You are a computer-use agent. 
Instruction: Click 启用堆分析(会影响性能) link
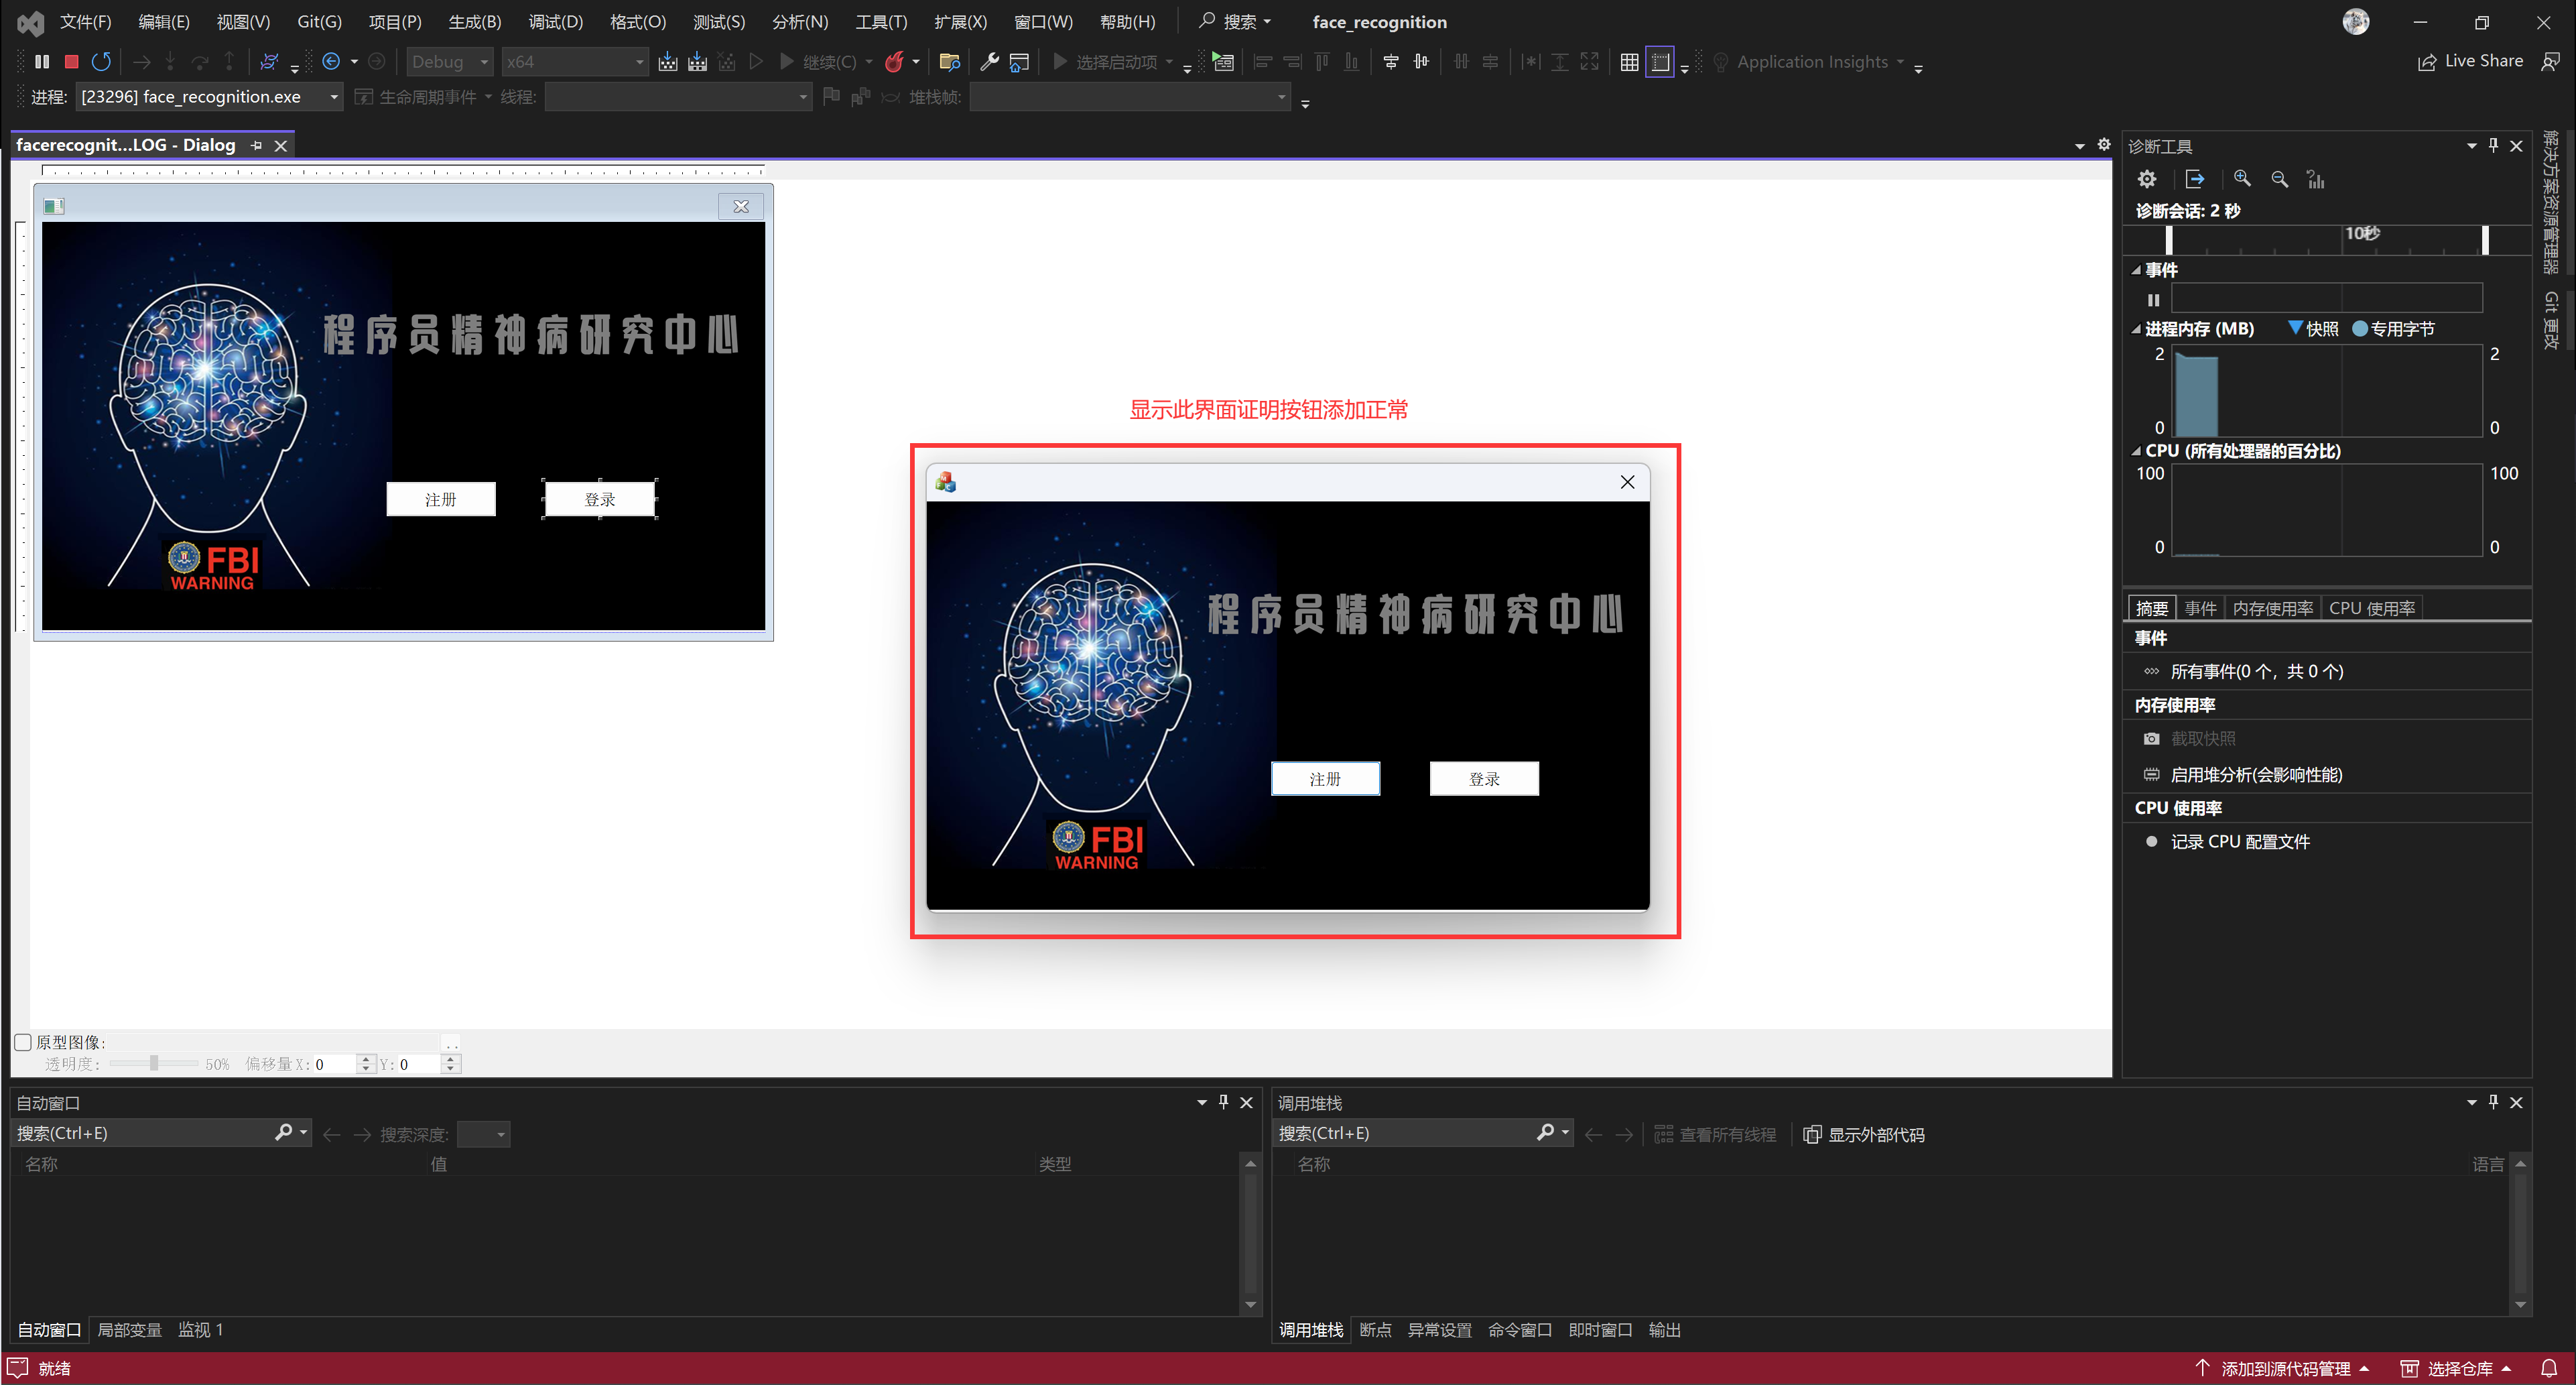[x=2255, y=774]
